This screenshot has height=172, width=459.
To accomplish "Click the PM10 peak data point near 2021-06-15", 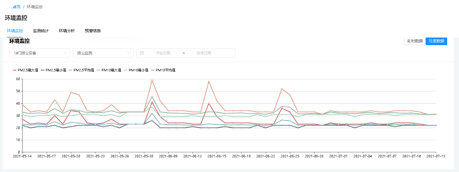I will click(x=209, y=82).
